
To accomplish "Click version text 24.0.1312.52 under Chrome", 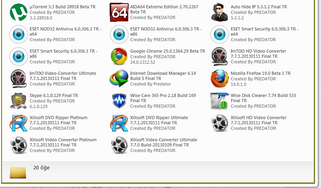I will 143,62.
